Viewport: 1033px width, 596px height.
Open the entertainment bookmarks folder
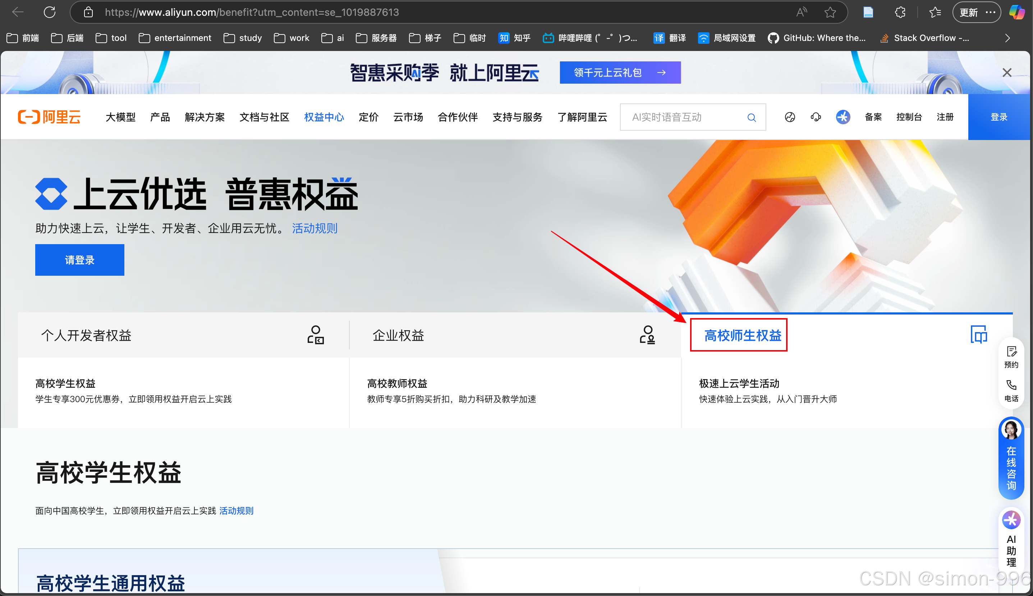(x=175, y=38)
